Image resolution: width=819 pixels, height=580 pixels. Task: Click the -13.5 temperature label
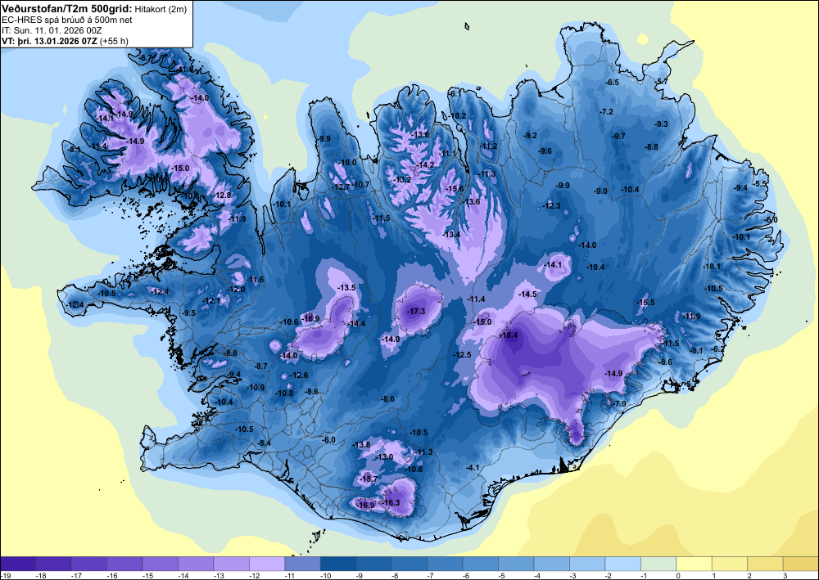[346, 287]
